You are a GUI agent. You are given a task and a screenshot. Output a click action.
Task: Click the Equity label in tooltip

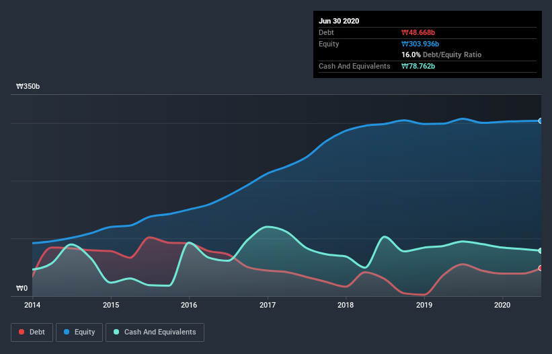click(x=329, y=44)
